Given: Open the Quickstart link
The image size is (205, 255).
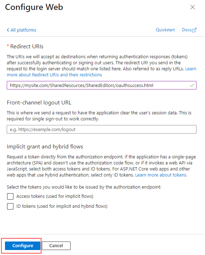Looking at the screenshot, I should 165,30.
